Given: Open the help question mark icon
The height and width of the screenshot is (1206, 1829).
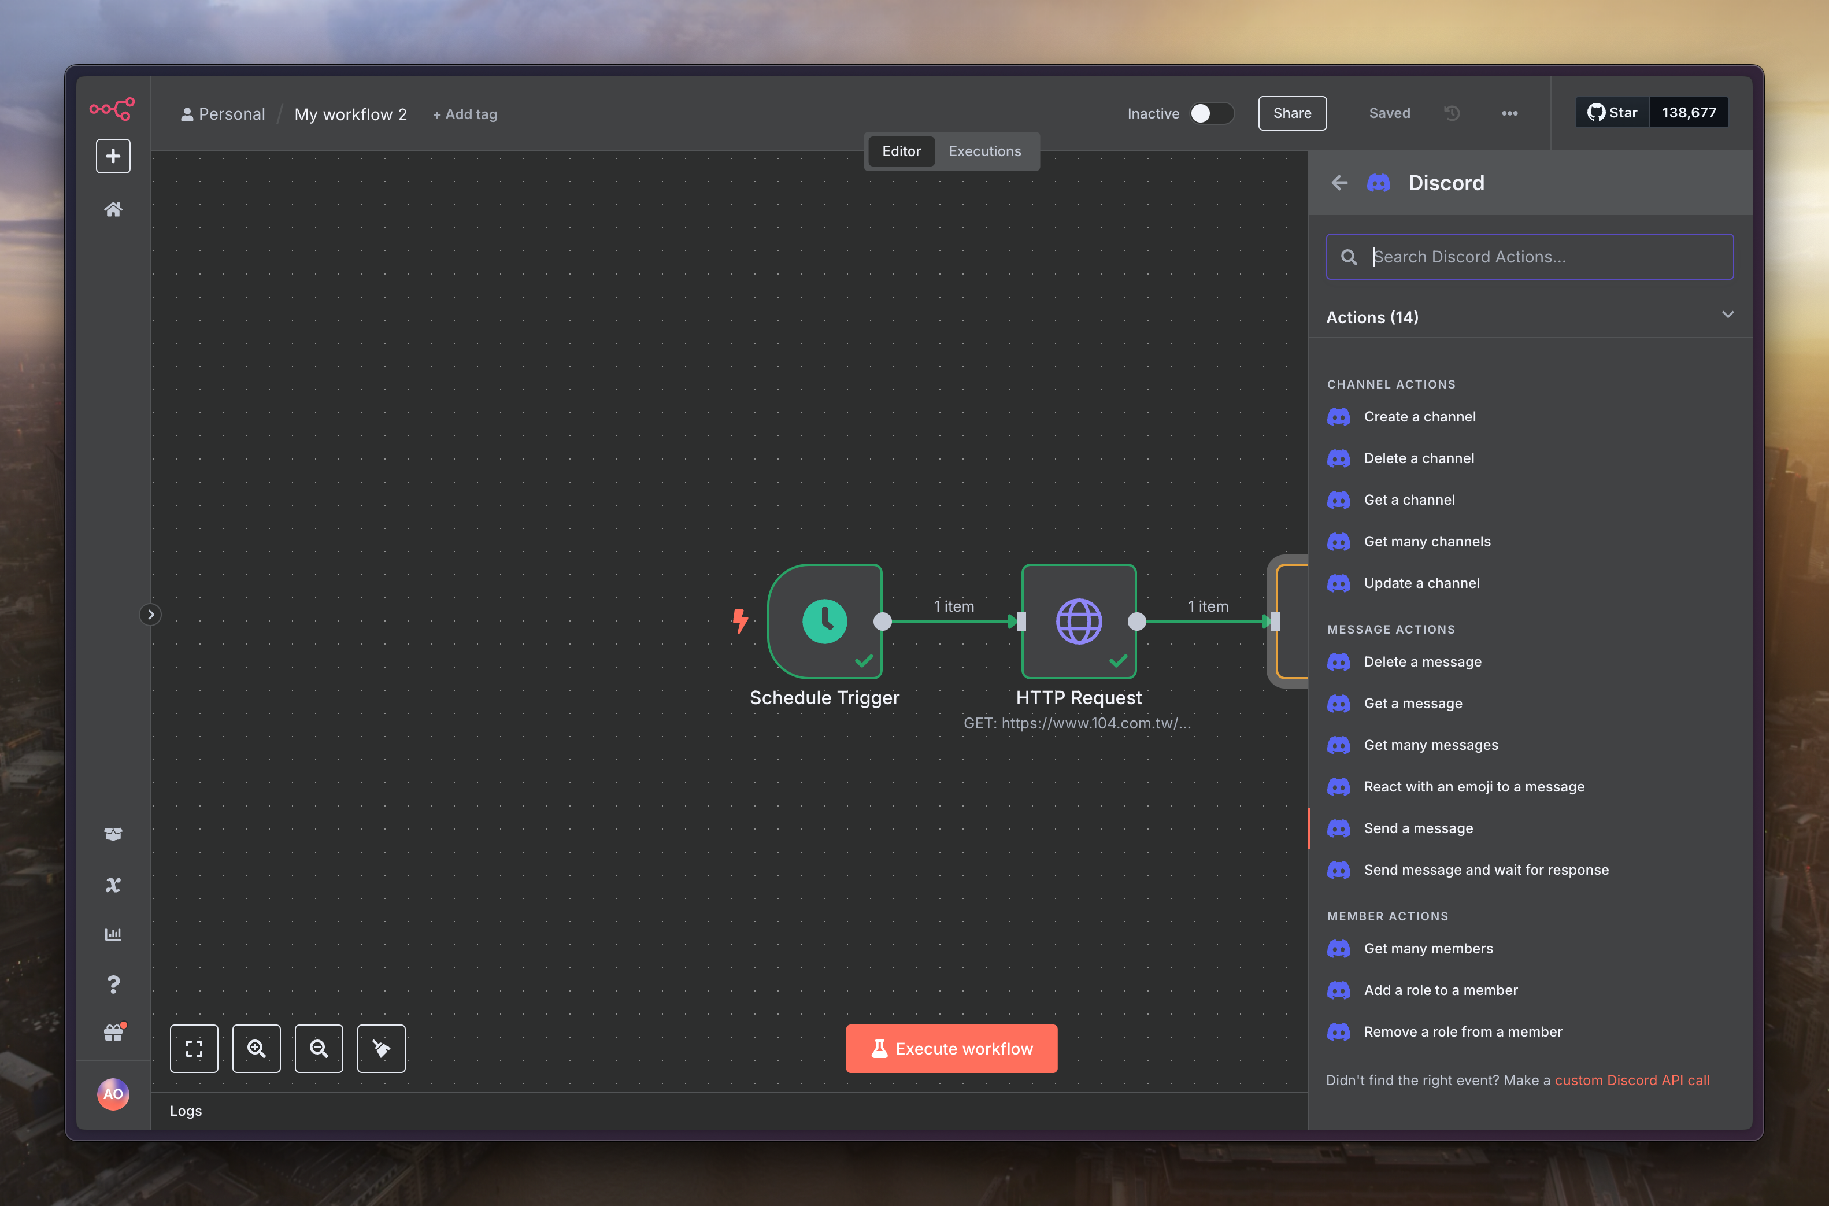Looking at the screenshot, I should [x=113, y=985].
